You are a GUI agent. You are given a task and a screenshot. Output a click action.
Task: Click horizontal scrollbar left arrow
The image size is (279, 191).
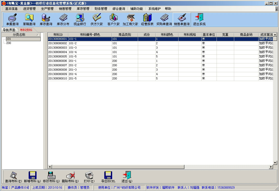point(50,167)
